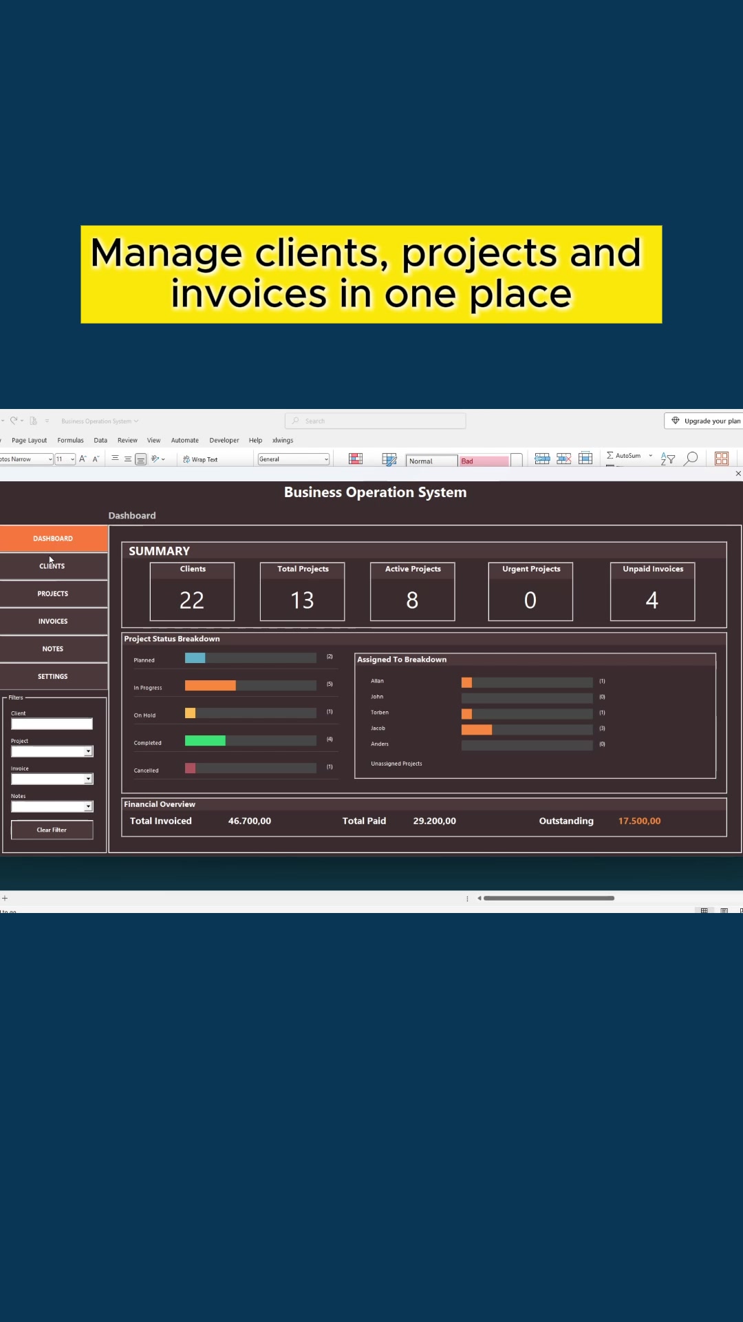Click the Client filter input field
743x1322 pixels.
tap(52, 724)
